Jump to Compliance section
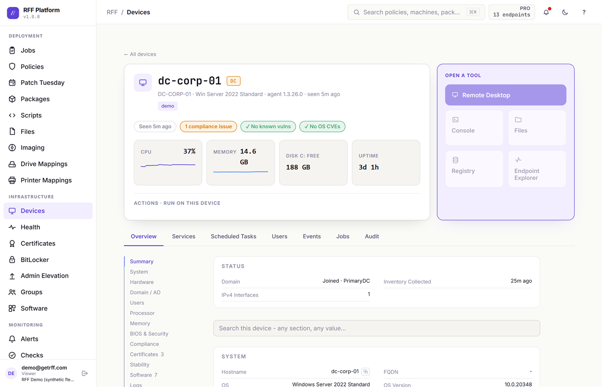The height and width of the screenshot is (387, 602). [x=144, y=344]
